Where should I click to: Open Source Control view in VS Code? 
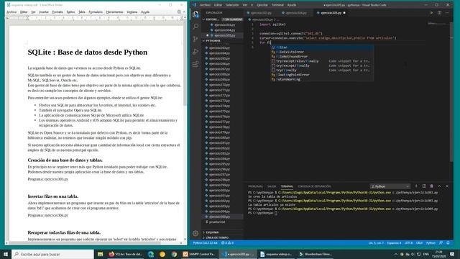coord(195,39)
